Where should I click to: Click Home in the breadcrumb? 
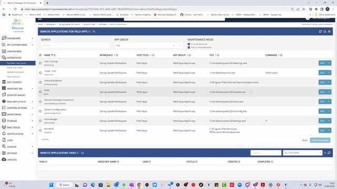click(41, 25)
